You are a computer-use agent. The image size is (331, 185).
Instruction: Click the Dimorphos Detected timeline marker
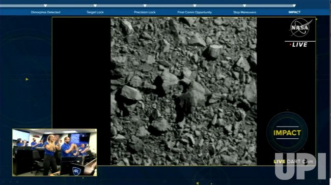45,6
